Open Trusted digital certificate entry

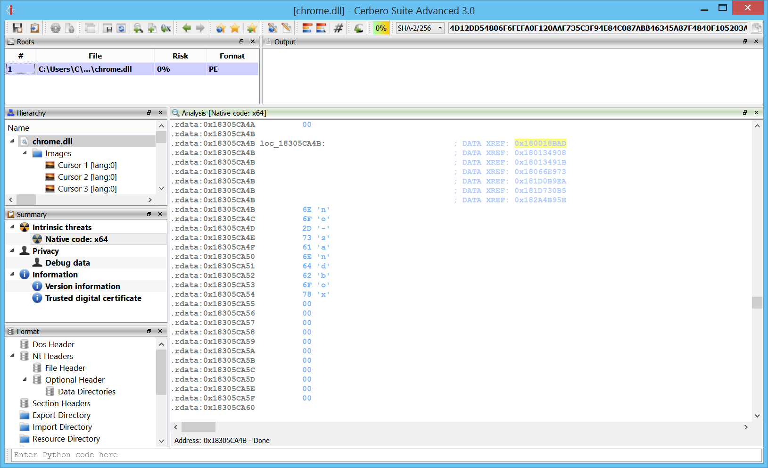(93, 298)
